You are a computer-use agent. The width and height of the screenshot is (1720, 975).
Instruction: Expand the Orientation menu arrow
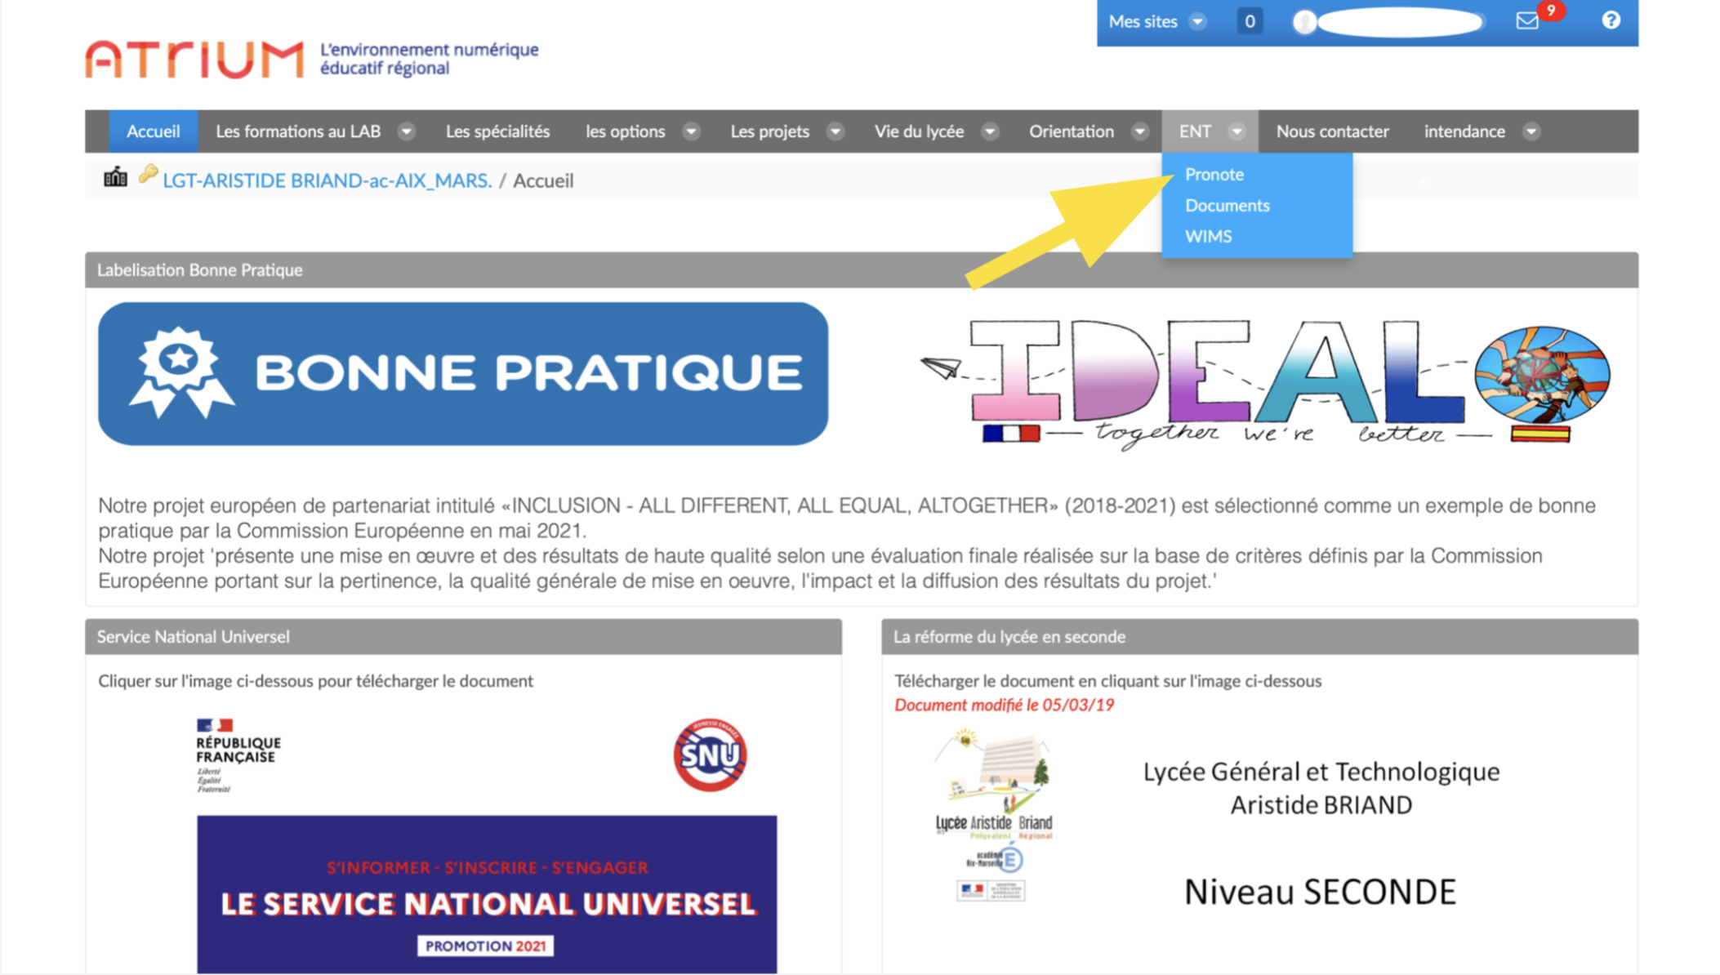point(1139,131)
